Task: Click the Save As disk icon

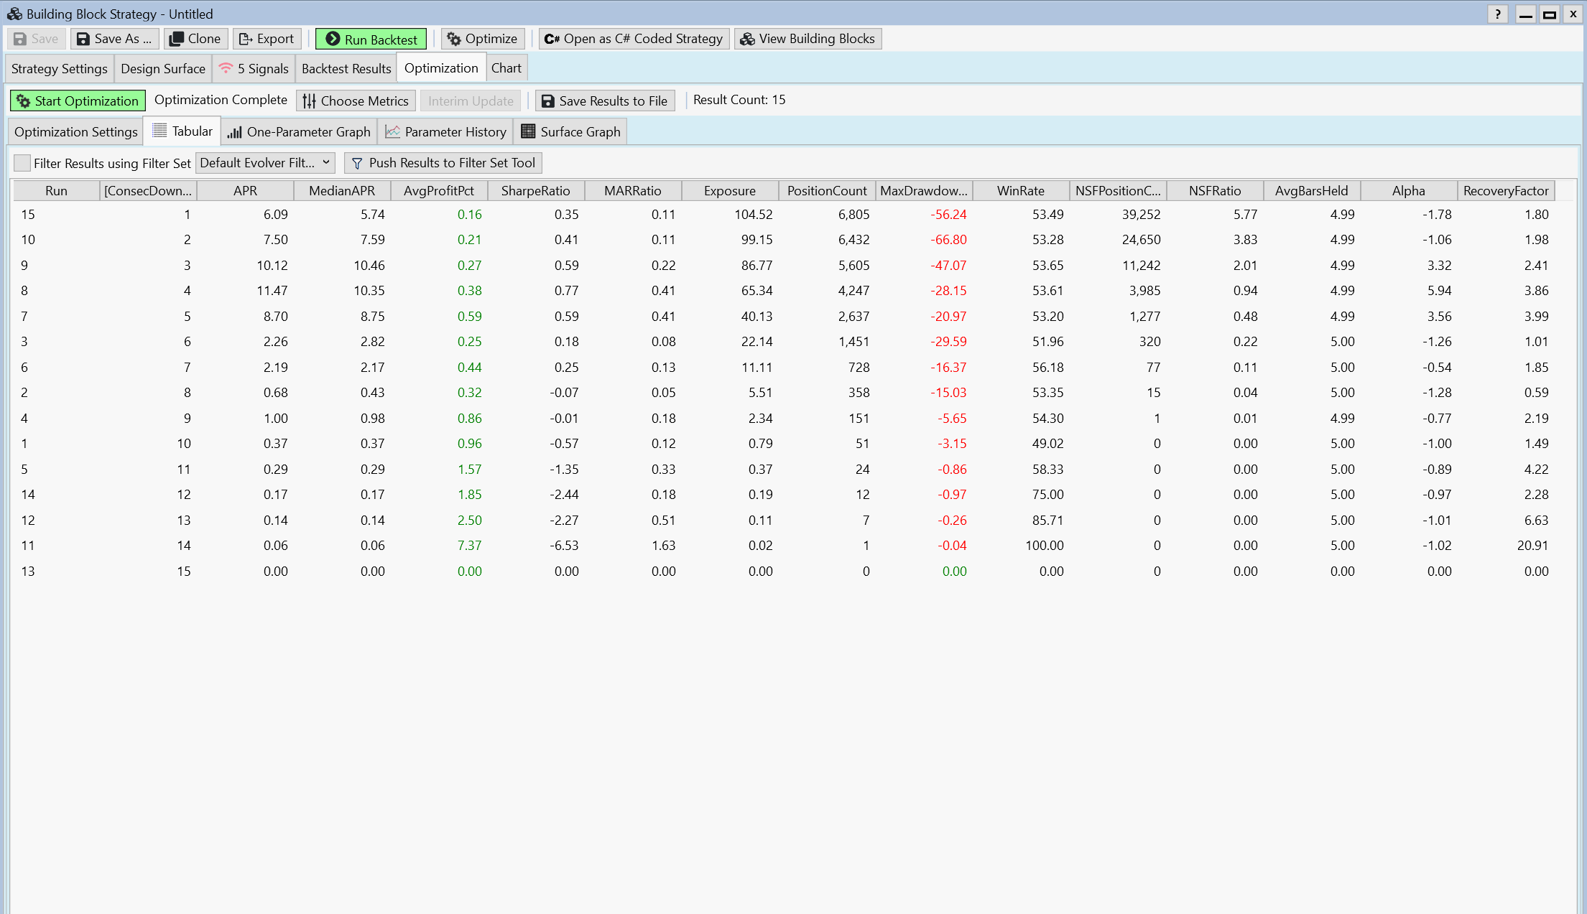Action: (83, 39)
